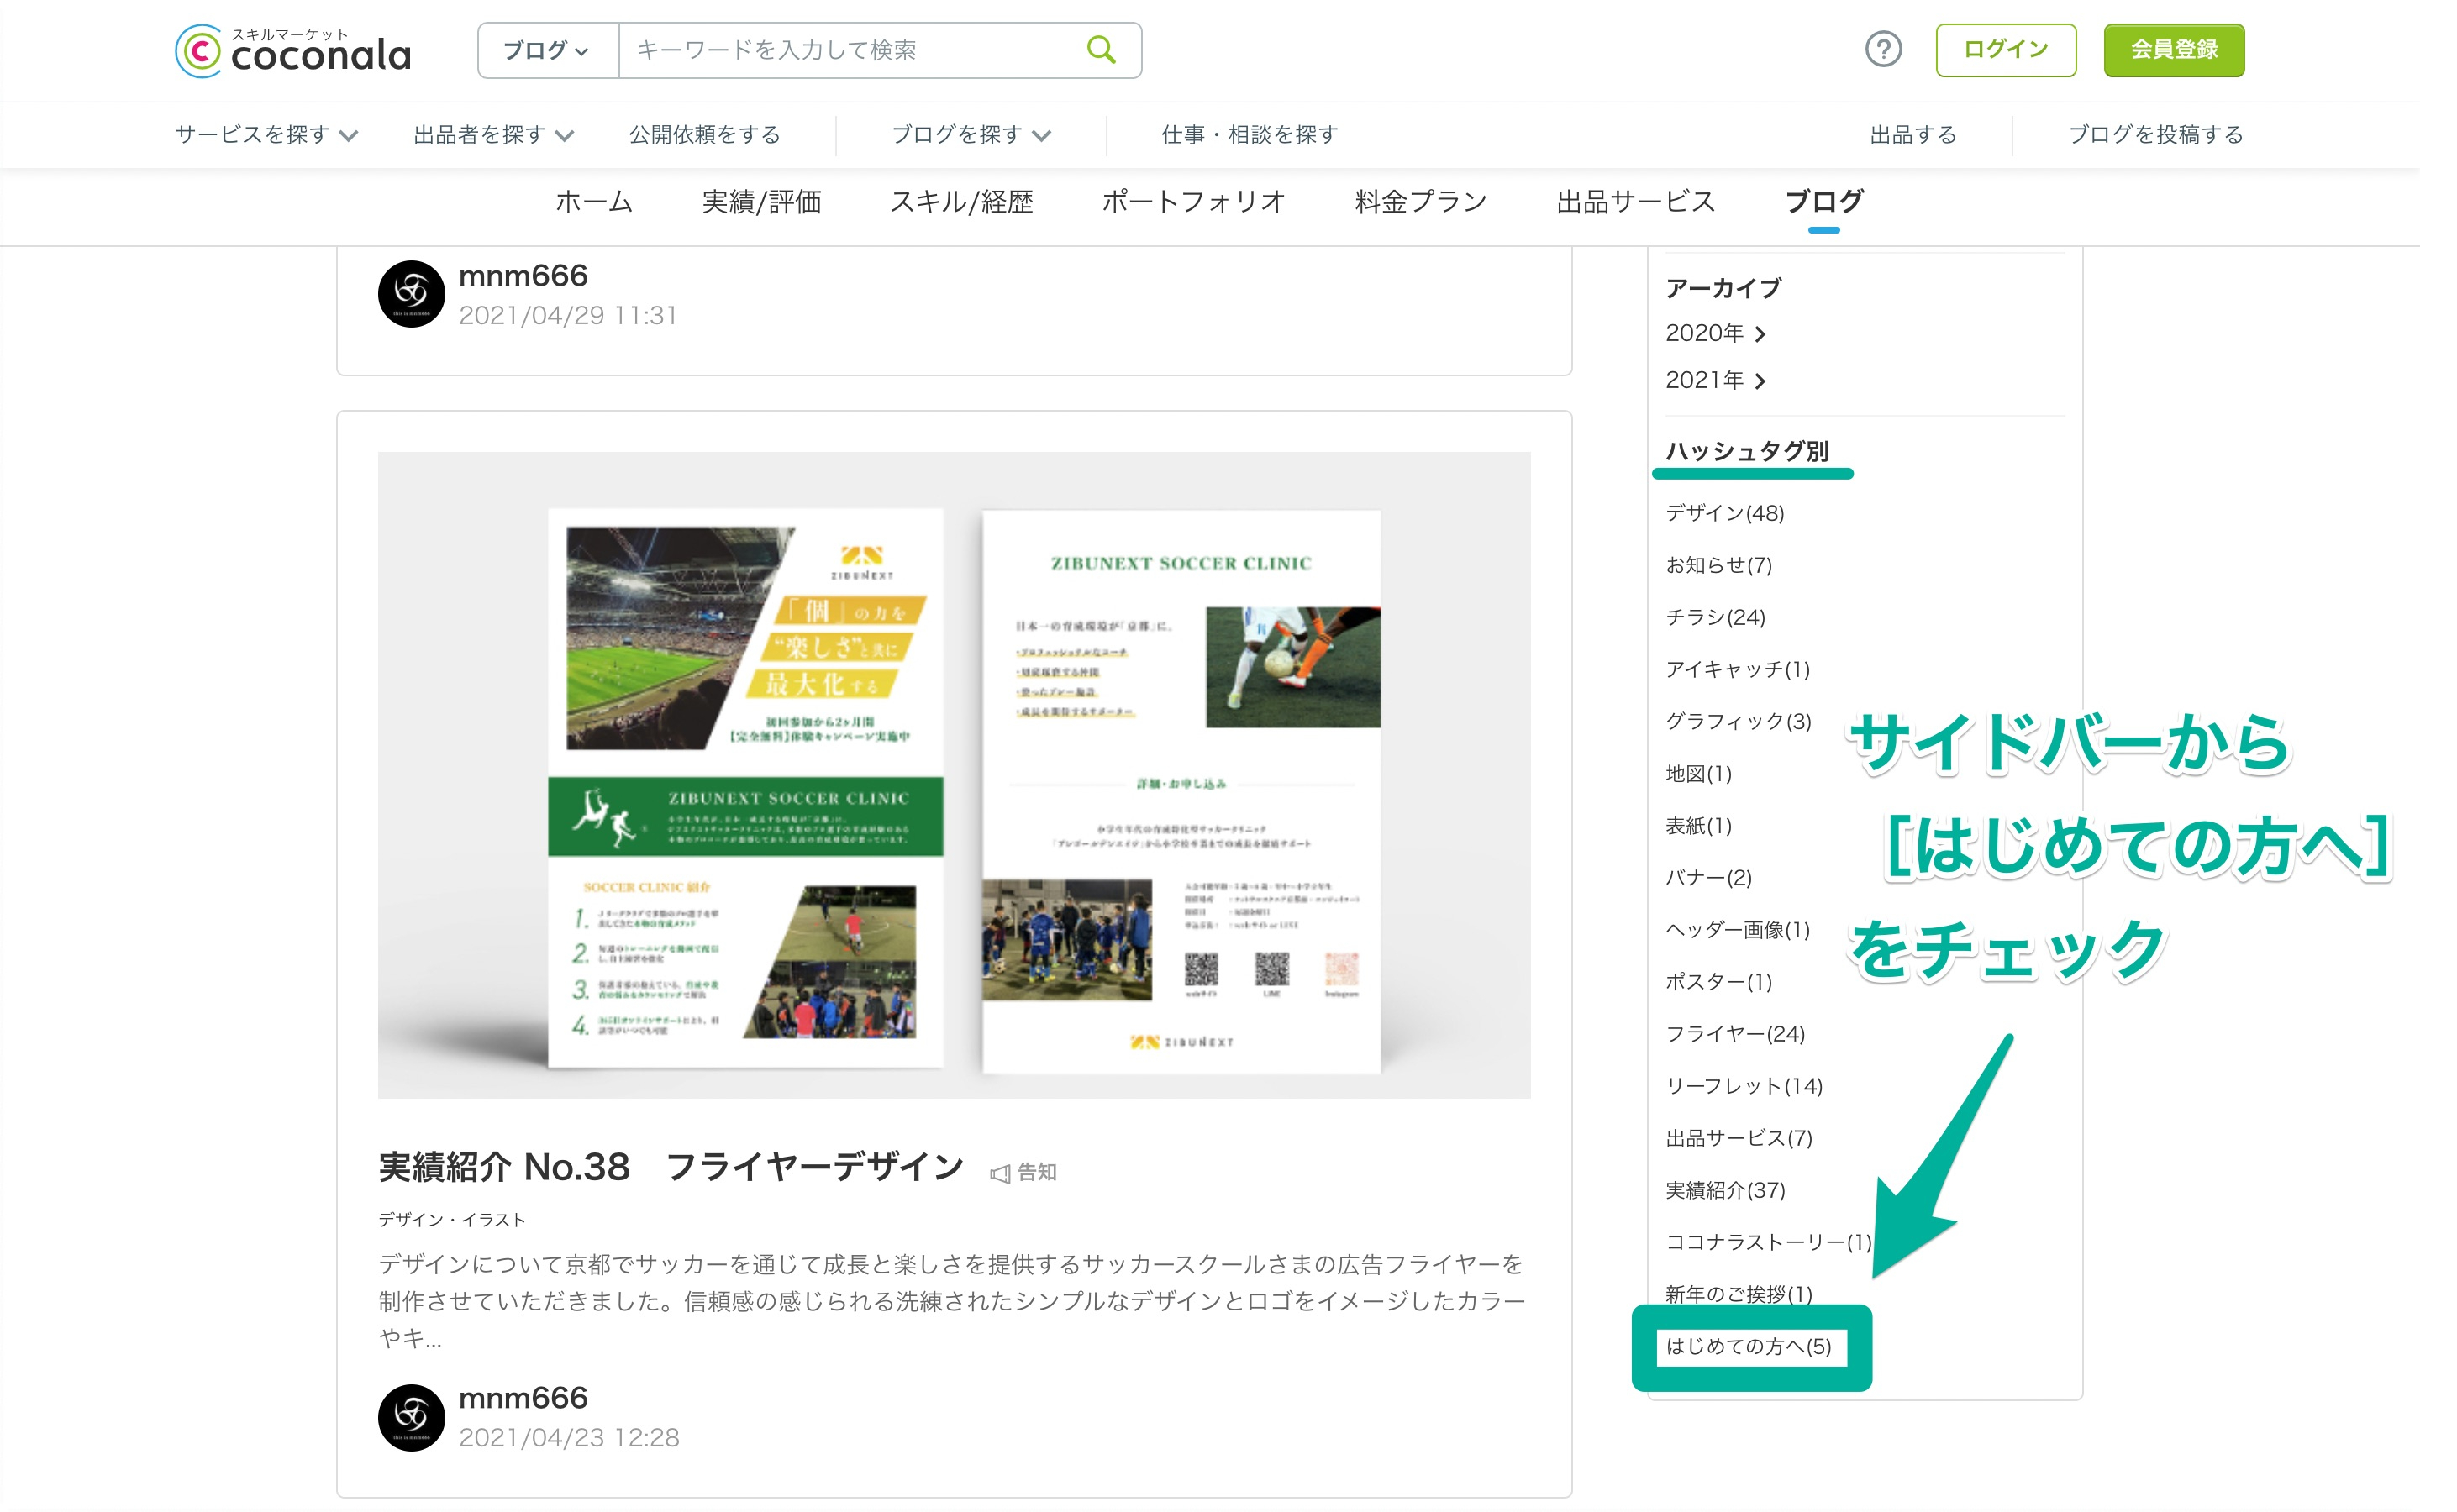Click the 告知 megaphone icon
Image resolution: width=2457 pixels, height=1512 pixels.
tap(999, 1173)
